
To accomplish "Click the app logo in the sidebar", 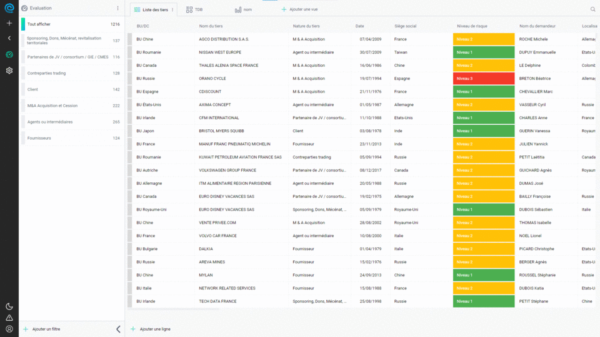I will [9, 8].
